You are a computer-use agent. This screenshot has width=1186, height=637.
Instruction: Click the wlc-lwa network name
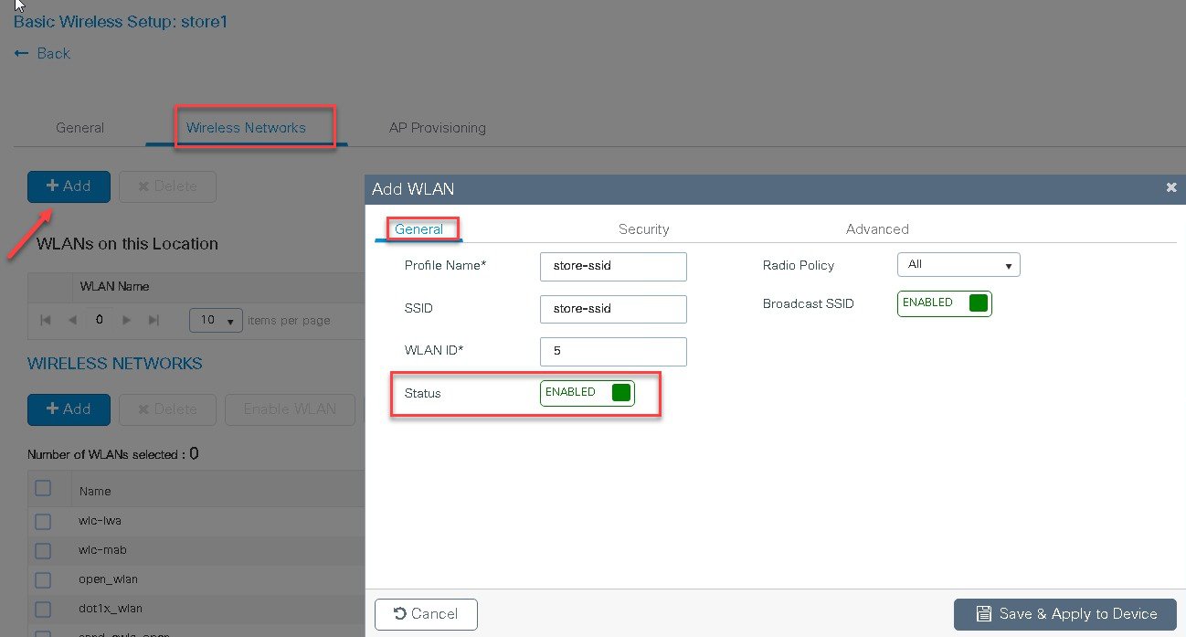101,521
